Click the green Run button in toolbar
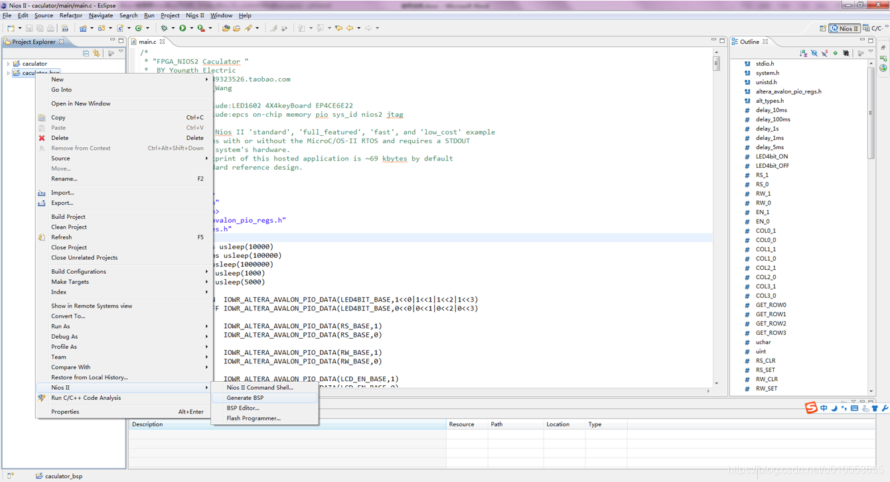Viewport: 890px width, 482px height. click(x=183, y=28)
